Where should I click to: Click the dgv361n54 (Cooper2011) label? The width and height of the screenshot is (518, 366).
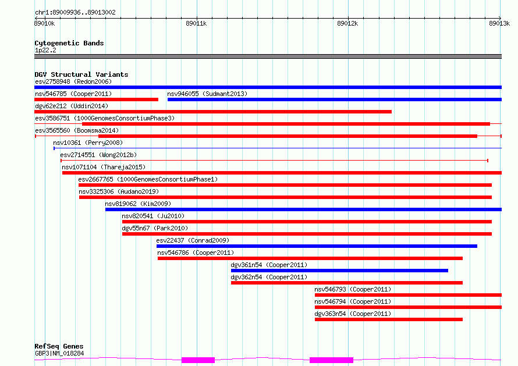[269, 265]
